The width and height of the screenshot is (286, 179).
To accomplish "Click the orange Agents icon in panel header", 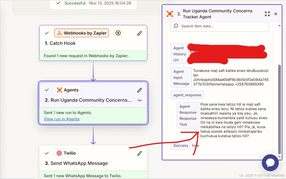I will tap(170, 14).
